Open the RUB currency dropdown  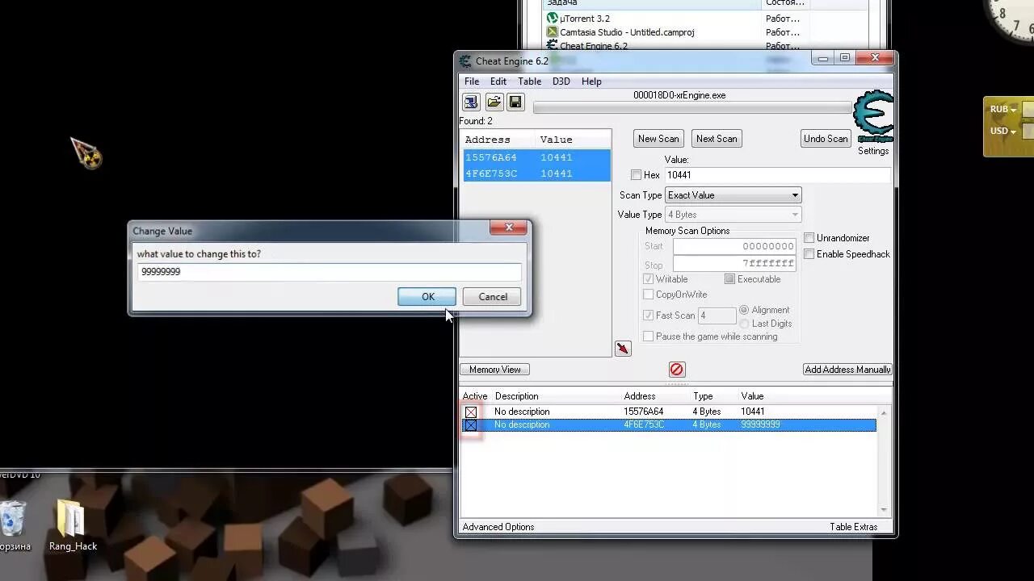click(x=1002, y=109)
